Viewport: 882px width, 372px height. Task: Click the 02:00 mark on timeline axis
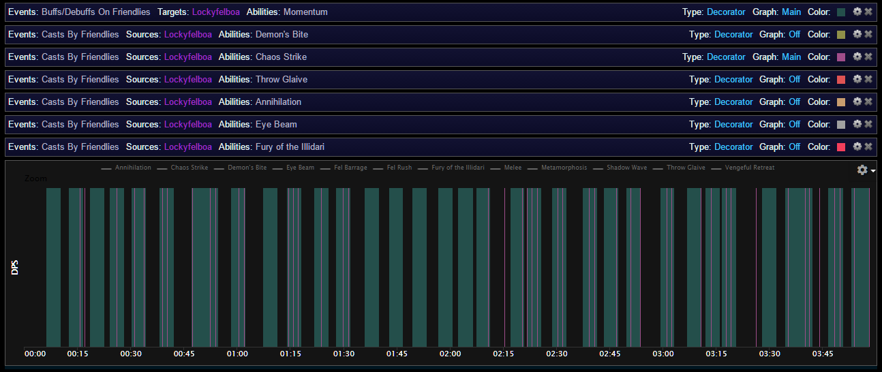point(450,354)
